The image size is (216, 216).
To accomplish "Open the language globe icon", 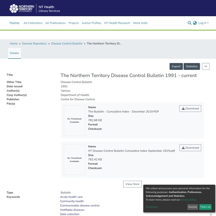I will pyautogui.click(x=195, y=23).
